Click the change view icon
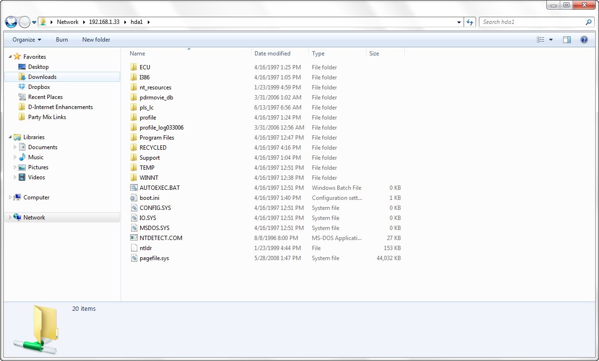 pos(541,40)
